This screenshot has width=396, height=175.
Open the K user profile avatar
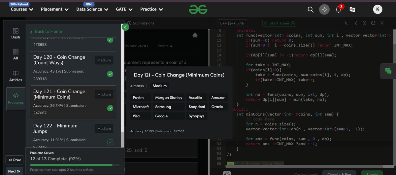378,10
